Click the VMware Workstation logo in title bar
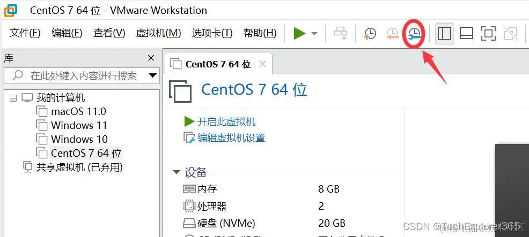529x237 pixels. click(x=10, y=11)
